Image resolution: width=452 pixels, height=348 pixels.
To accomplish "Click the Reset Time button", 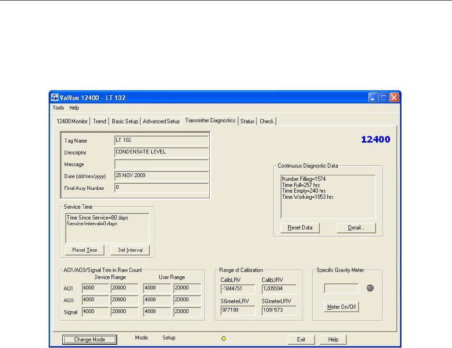I will click(85, 250).
